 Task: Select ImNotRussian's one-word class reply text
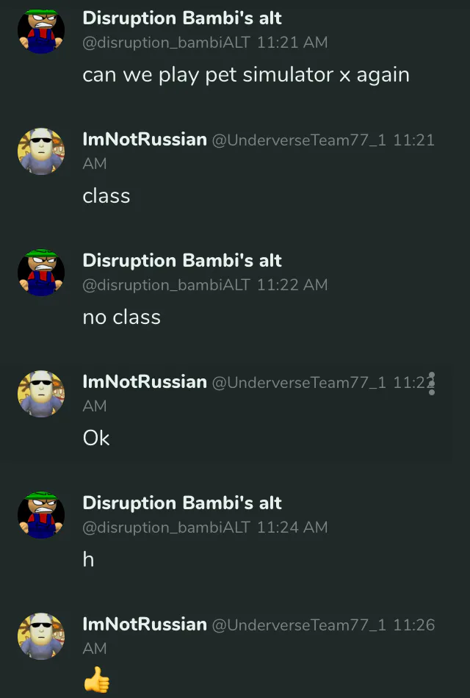point(106,196)
